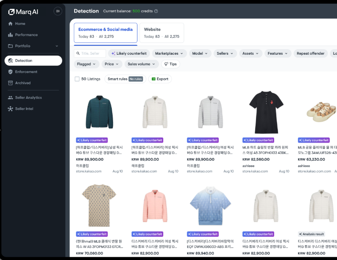Viewport: 337px width, 260px height.
Task: Click price KRW 70,080.00
Action: 89,253
